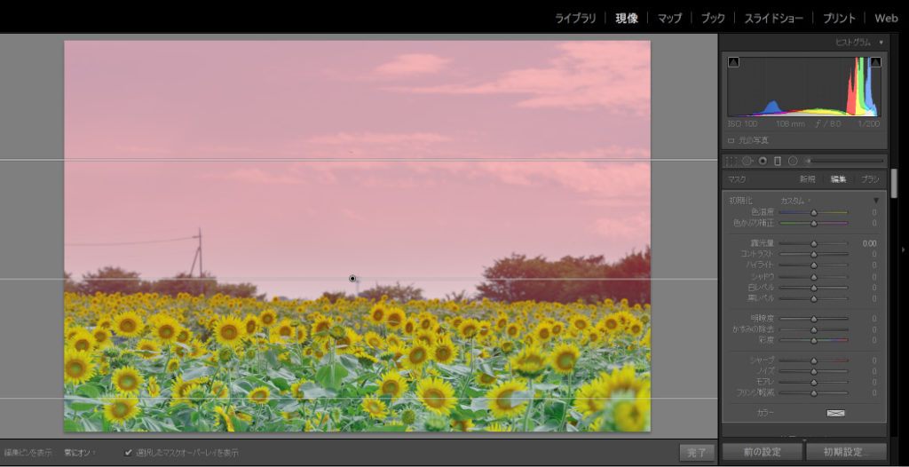Select the red eye correction tool
This screenshot has width=909, height=467.
[763, 161]
